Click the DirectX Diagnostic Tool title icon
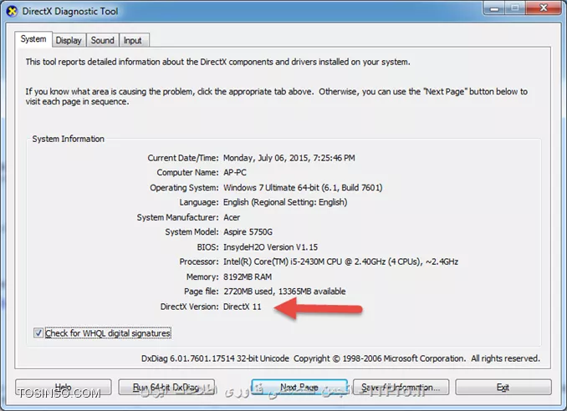Viewport: 567px width, 411px height. [12, 11]
